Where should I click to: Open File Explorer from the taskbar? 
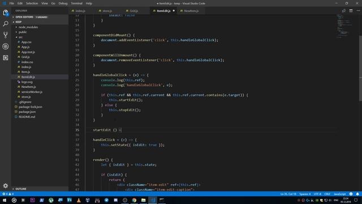coord(143,200)
